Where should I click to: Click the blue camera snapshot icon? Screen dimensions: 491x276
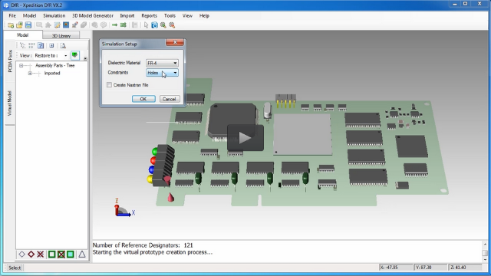pos(154,25)
